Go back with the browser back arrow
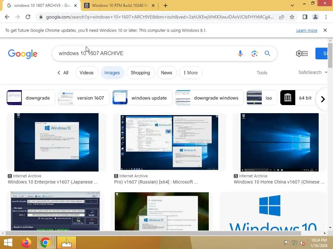 [7, 17]
